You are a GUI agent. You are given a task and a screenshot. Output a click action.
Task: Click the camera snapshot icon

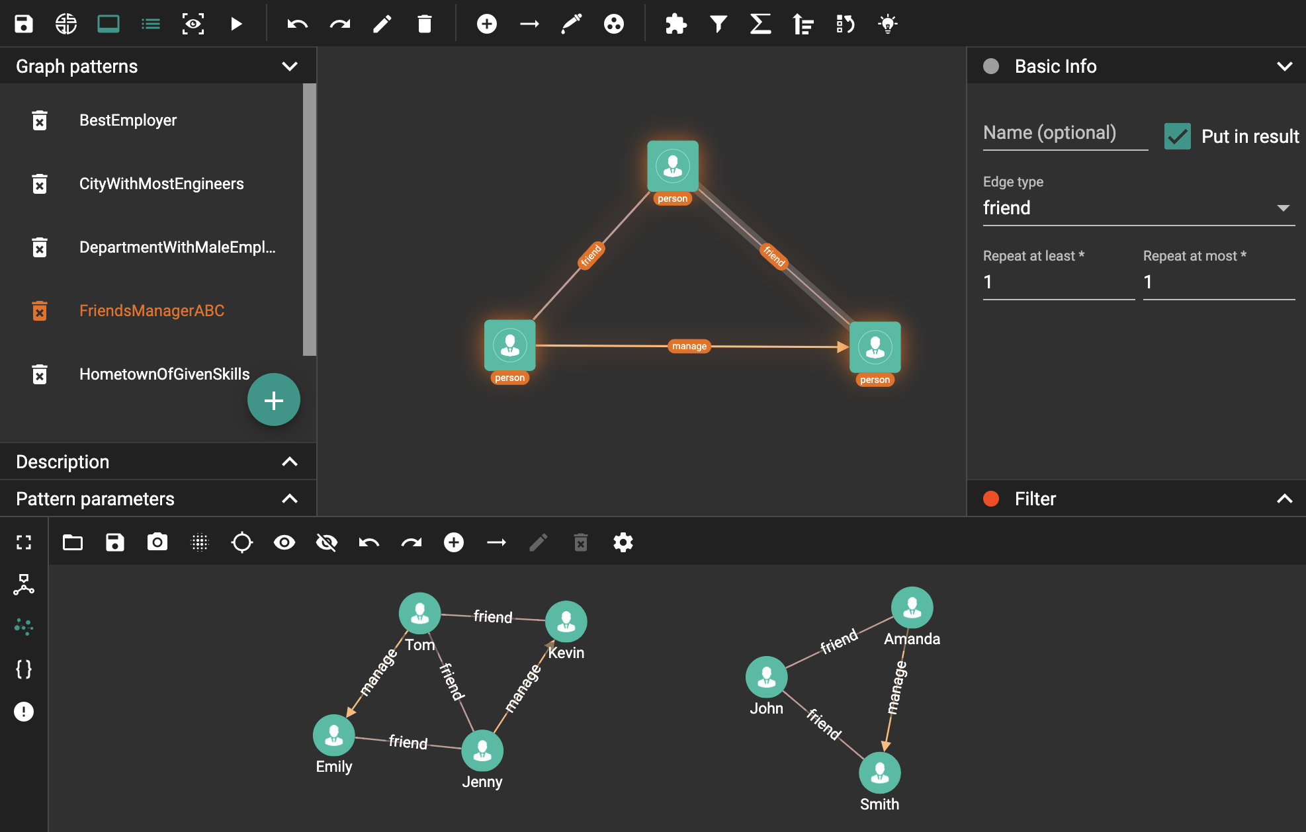[x=157, y=542]
